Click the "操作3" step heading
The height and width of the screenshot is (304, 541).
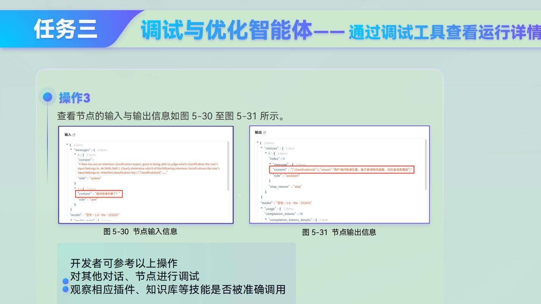coord(74,98)
